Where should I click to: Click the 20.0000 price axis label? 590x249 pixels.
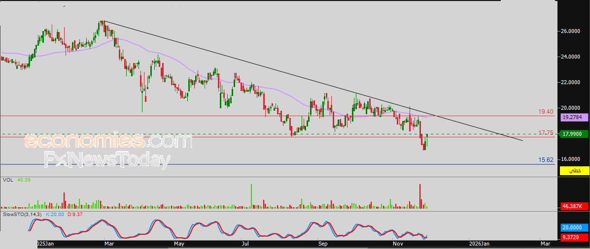[x=571, y=108]
